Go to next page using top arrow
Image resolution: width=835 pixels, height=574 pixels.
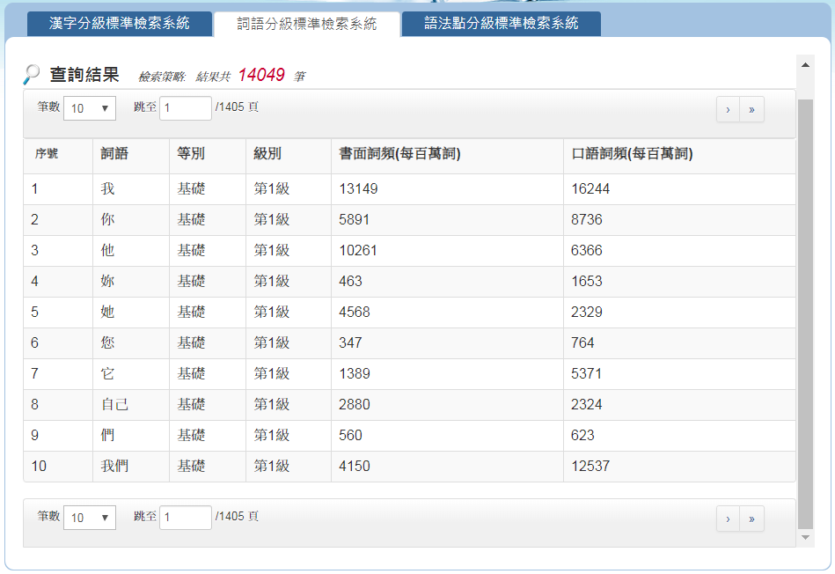[728, 109]
